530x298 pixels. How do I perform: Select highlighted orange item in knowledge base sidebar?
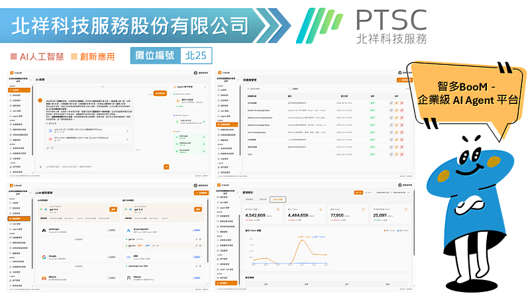227,124
